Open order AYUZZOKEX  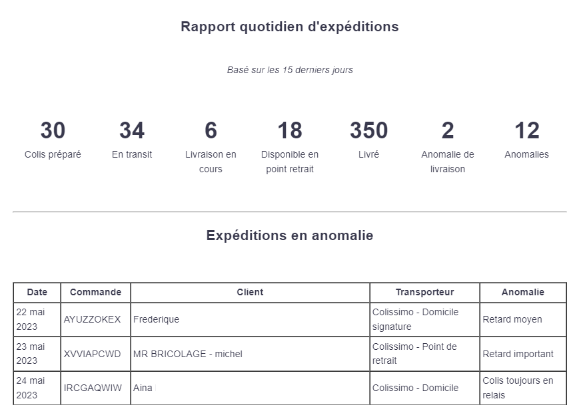[93, 319]
